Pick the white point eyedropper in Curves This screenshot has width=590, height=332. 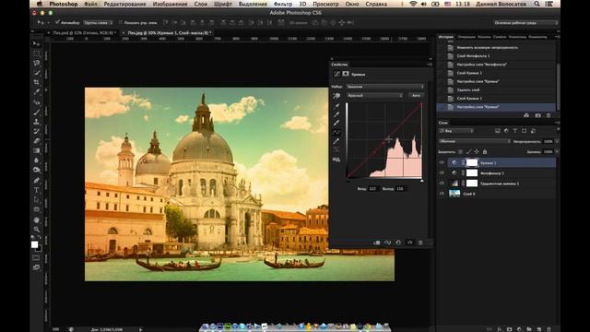tap(336, 123)
